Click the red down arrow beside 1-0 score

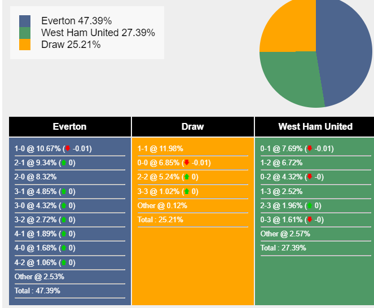(68, 149)
